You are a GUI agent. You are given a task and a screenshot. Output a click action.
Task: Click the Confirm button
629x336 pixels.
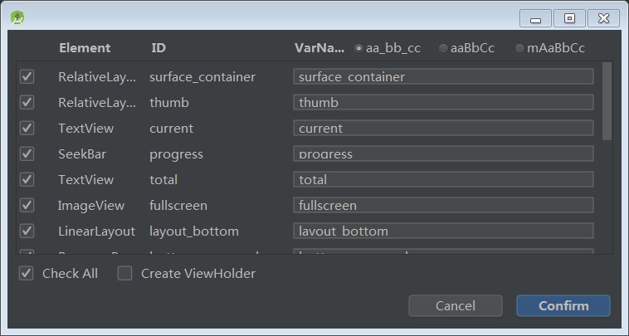(563, 305)
